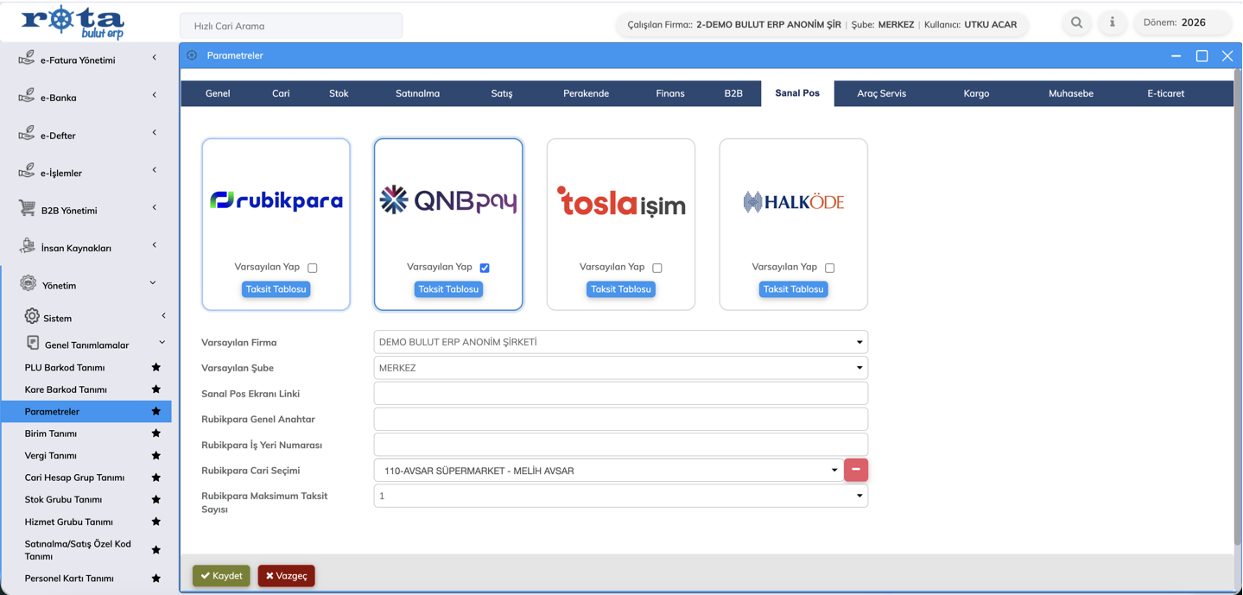Image resolution: width=1243 pixels, height=595 pixels.
Task: Enable Varsayılan Yap checkbox for rubikpara
Action: 313,268
